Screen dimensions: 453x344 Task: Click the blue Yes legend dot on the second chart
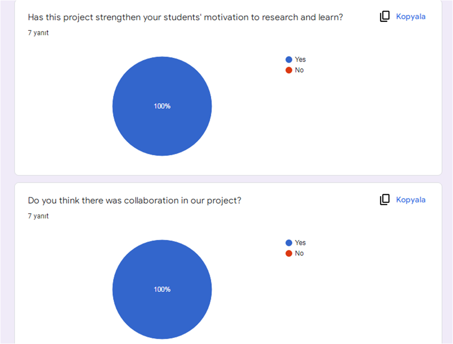pos(288,242)
